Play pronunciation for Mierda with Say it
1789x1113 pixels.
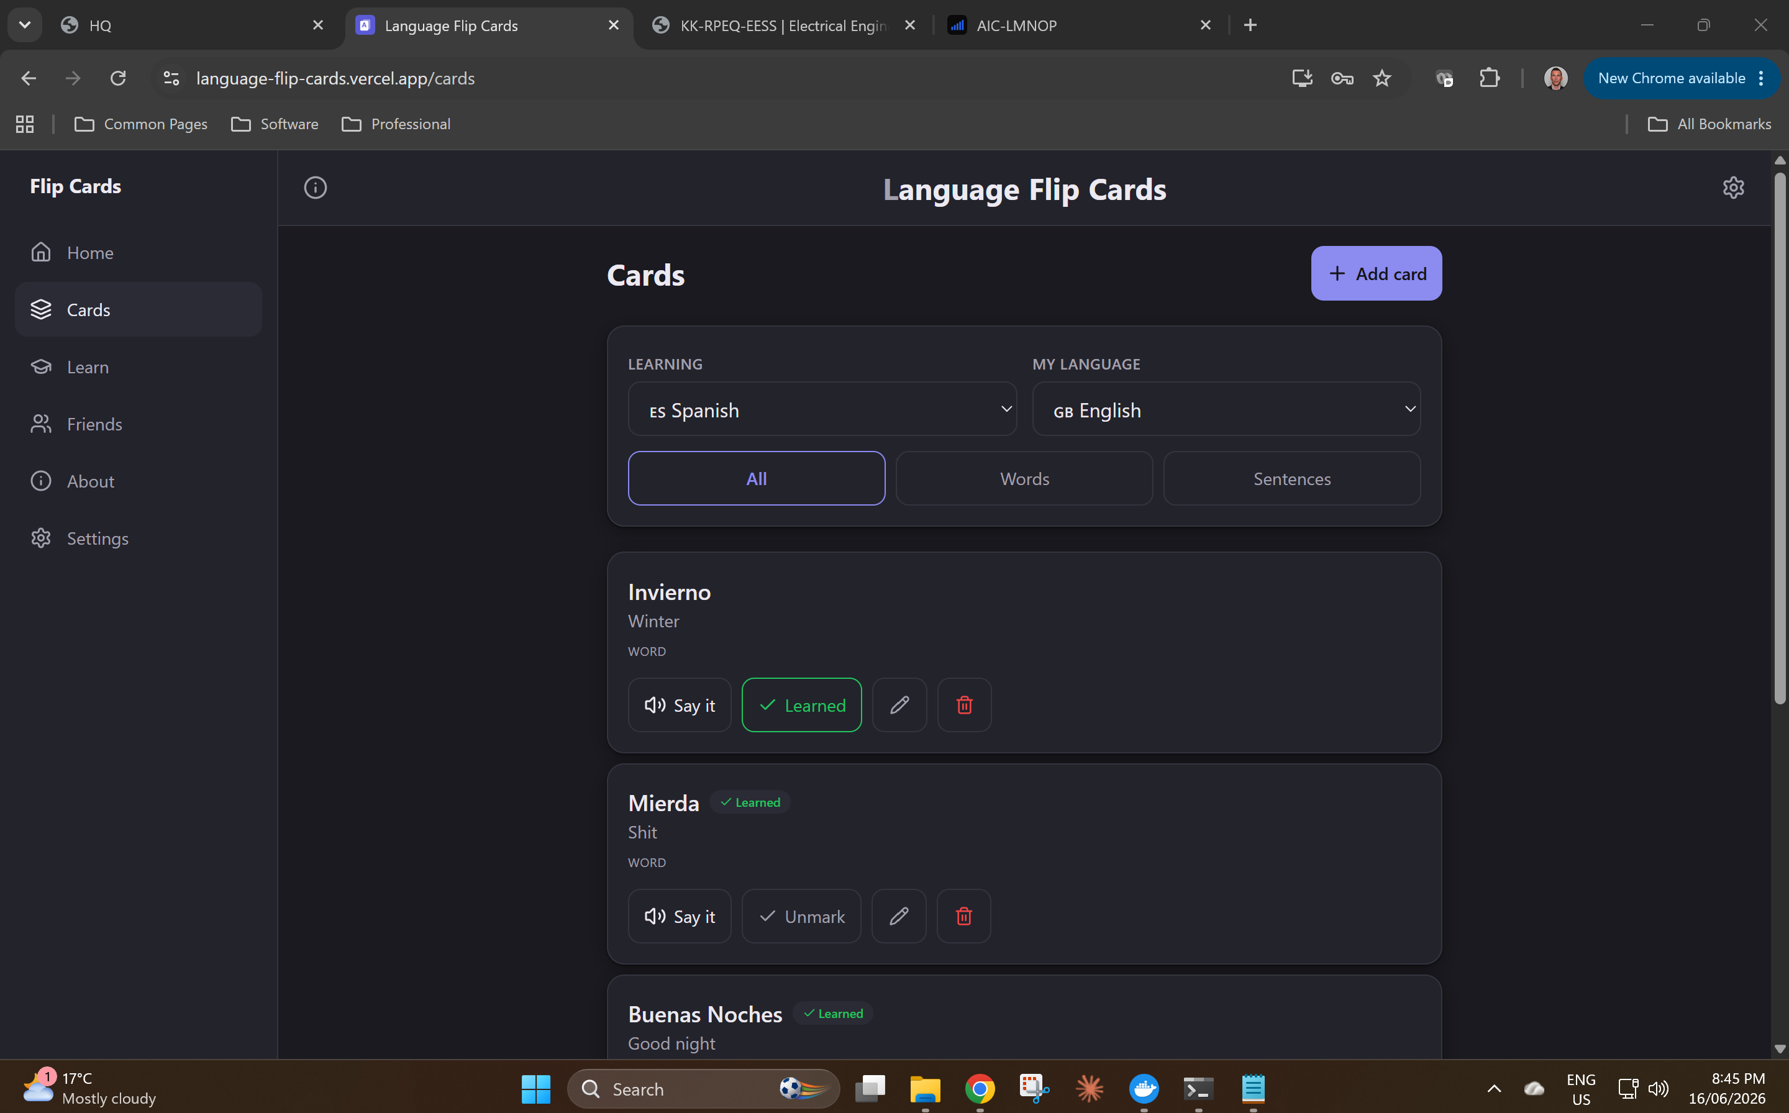680,917
